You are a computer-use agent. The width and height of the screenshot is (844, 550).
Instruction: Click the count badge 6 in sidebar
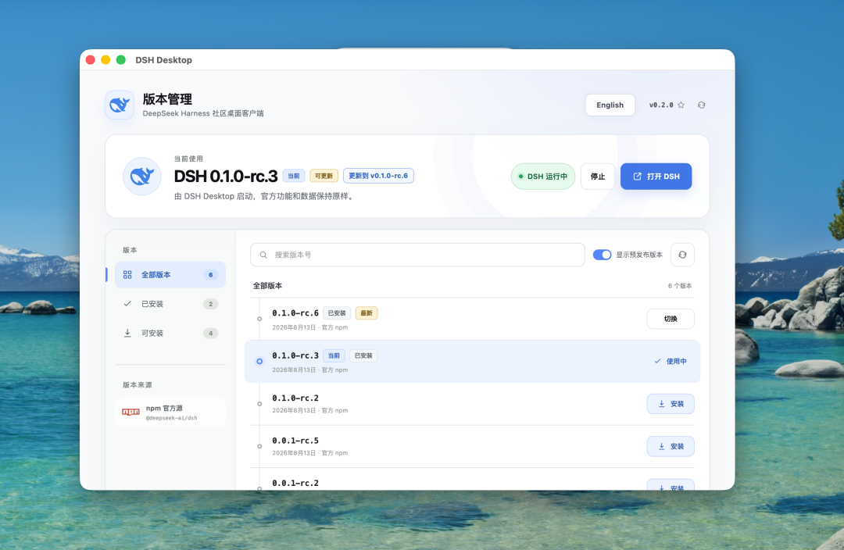tap(210, 274)
